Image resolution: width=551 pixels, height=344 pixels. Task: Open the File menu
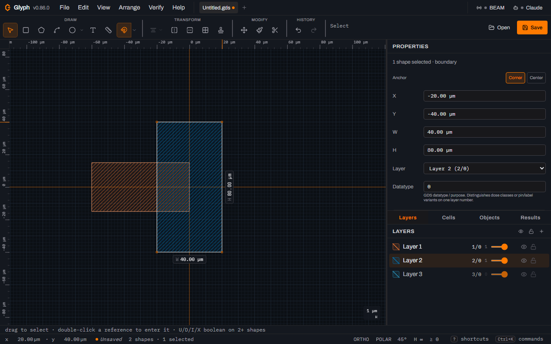tap(65, 8)
